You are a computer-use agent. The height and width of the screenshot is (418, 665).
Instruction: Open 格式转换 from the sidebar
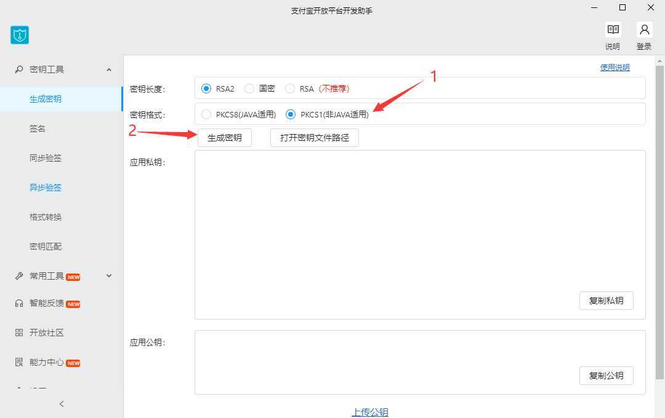[45, 216]
